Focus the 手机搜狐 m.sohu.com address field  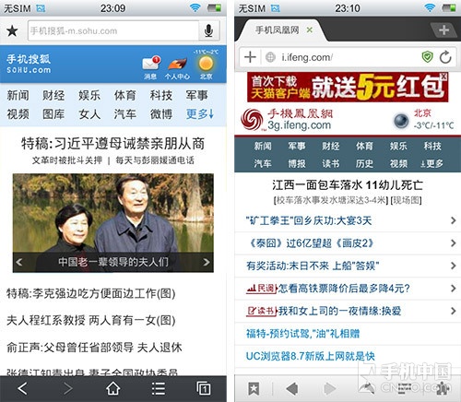(x=113, y=30)
